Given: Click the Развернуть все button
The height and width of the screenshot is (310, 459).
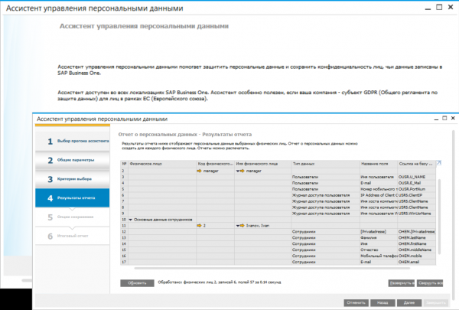Looking at the screenshot, I should 400,282.
